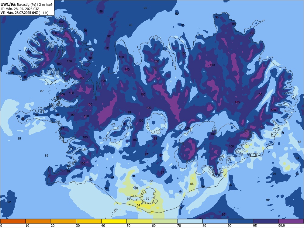
Task: Click the humidity value 87 over the sea
Action: click(42, 91)
